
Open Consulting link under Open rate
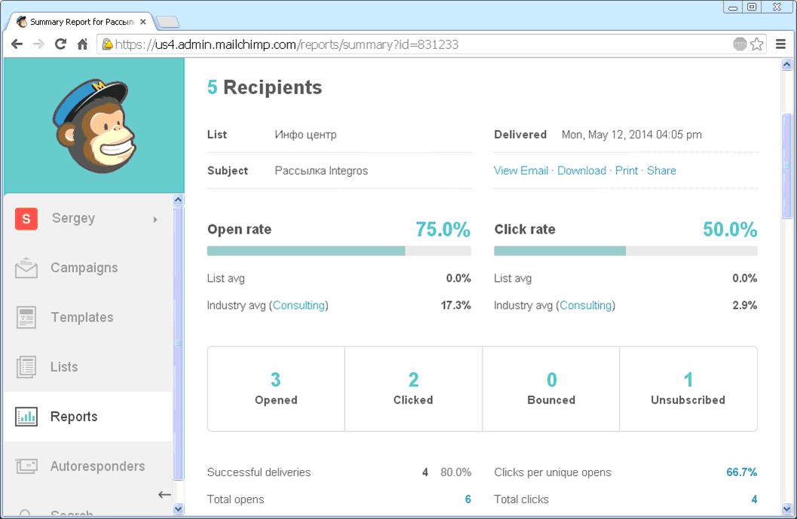[299, 305]
